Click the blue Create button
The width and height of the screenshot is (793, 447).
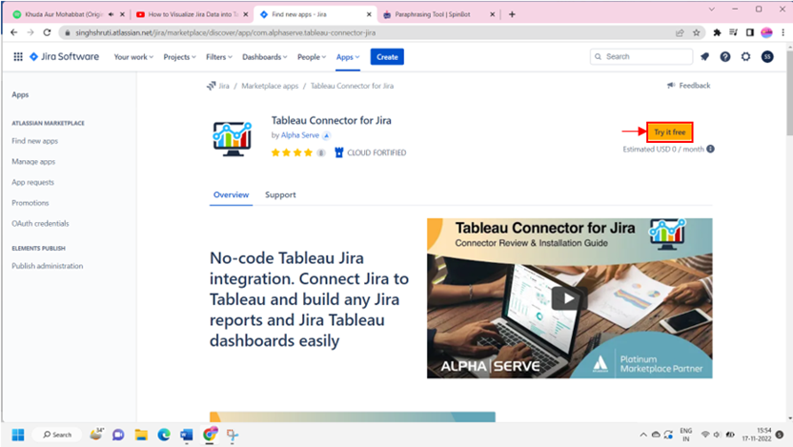click(x=387, y=56)
